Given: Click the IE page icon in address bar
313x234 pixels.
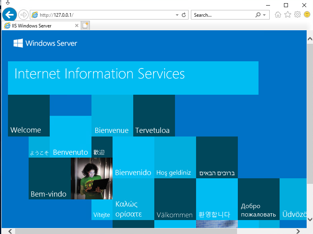Looking at the screenshot, I should click(x=35, y=15).
